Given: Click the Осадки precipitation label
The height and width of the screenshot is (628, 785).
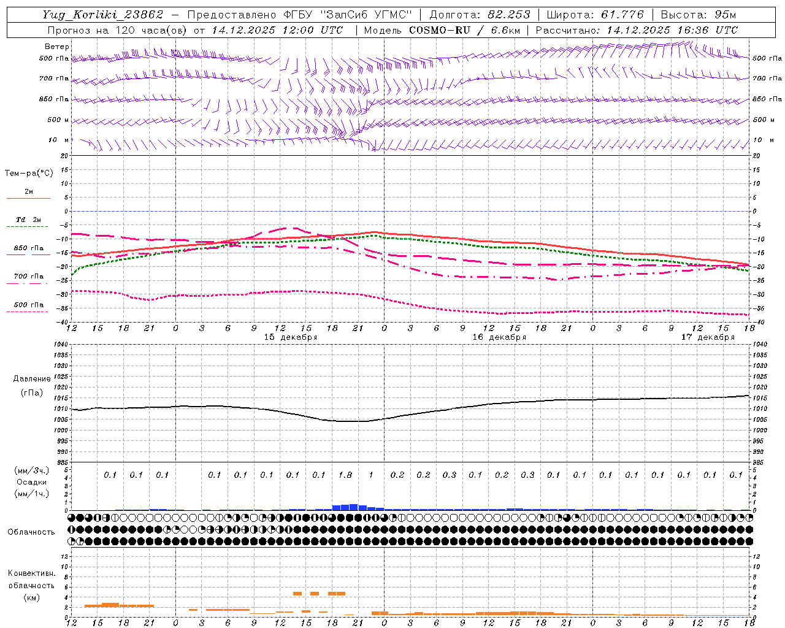Looking at the screenshot, I should click(x=32, y=482).
